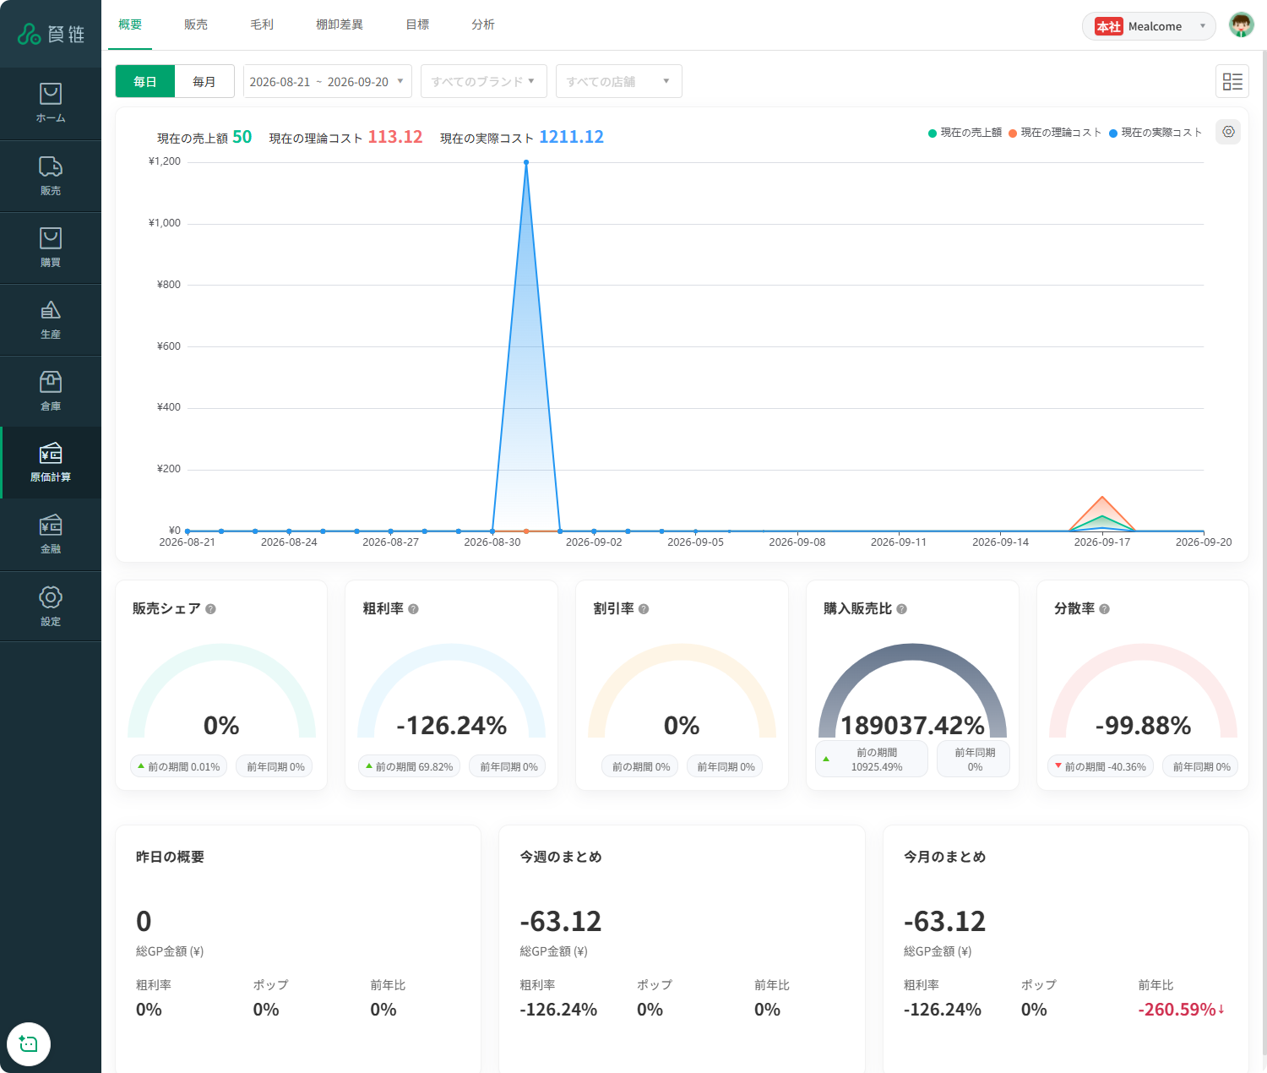The image size is (1267, 1073).
Task: Click 前の期間 10925.49% badge
Action: 872,759
